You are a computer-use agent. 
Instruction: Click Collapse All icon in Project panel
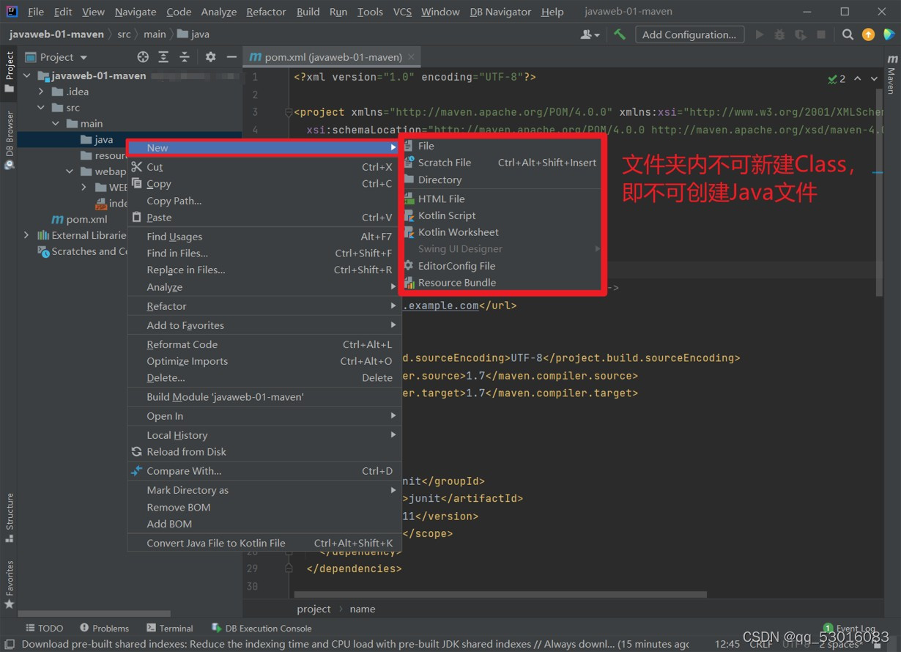coord(185,57)
